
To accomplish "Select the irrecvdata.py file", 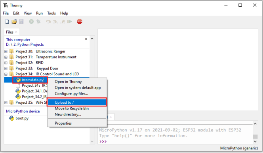I will 33,80.
